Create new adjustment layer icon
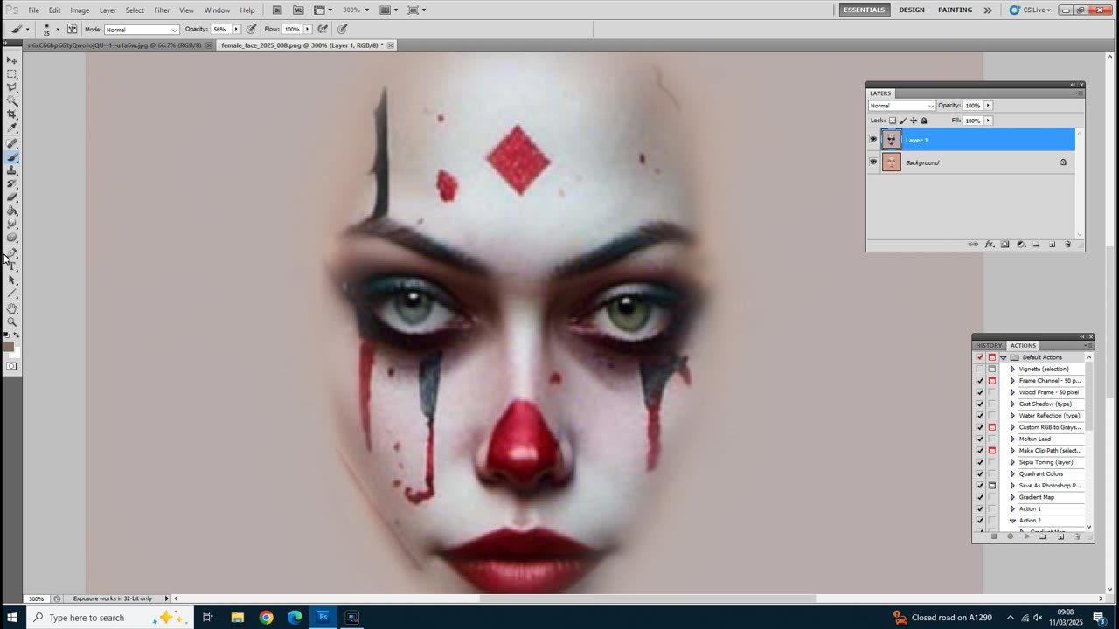Image resolution: width=1119 pixels, height=629 pixels. tap(1020, 244)
